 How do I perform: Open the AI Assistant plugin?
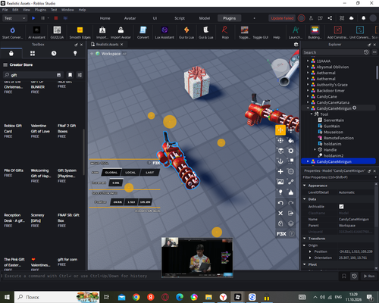click(36, 33)
